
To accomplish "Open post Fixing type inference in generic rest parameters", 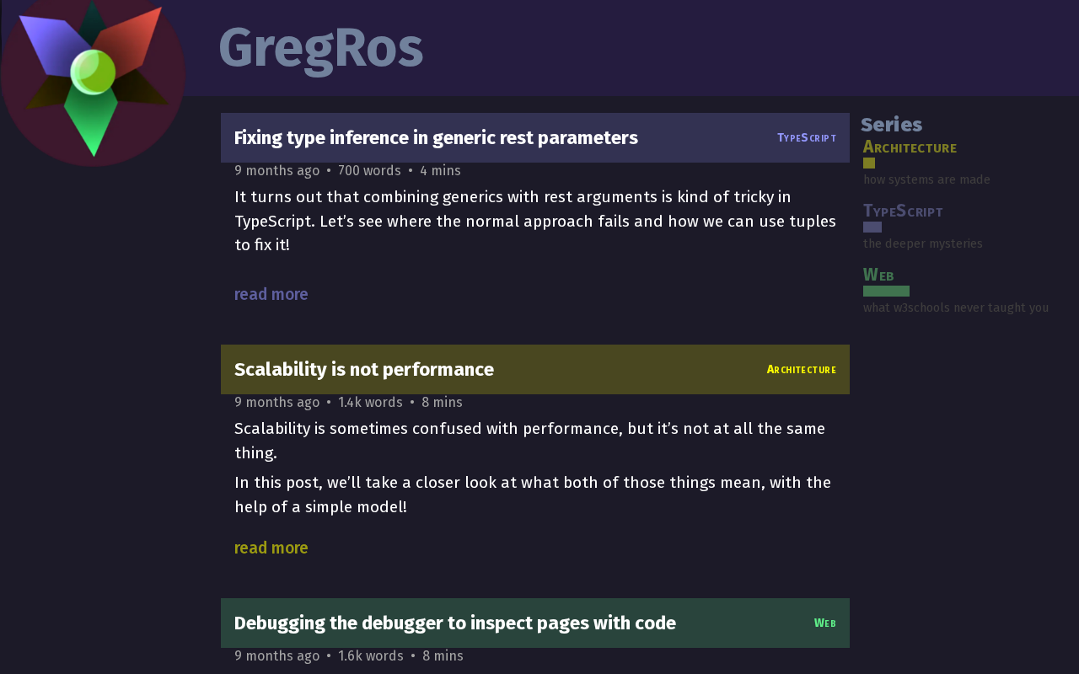I will pyautogui.click(x=436, y=137).
